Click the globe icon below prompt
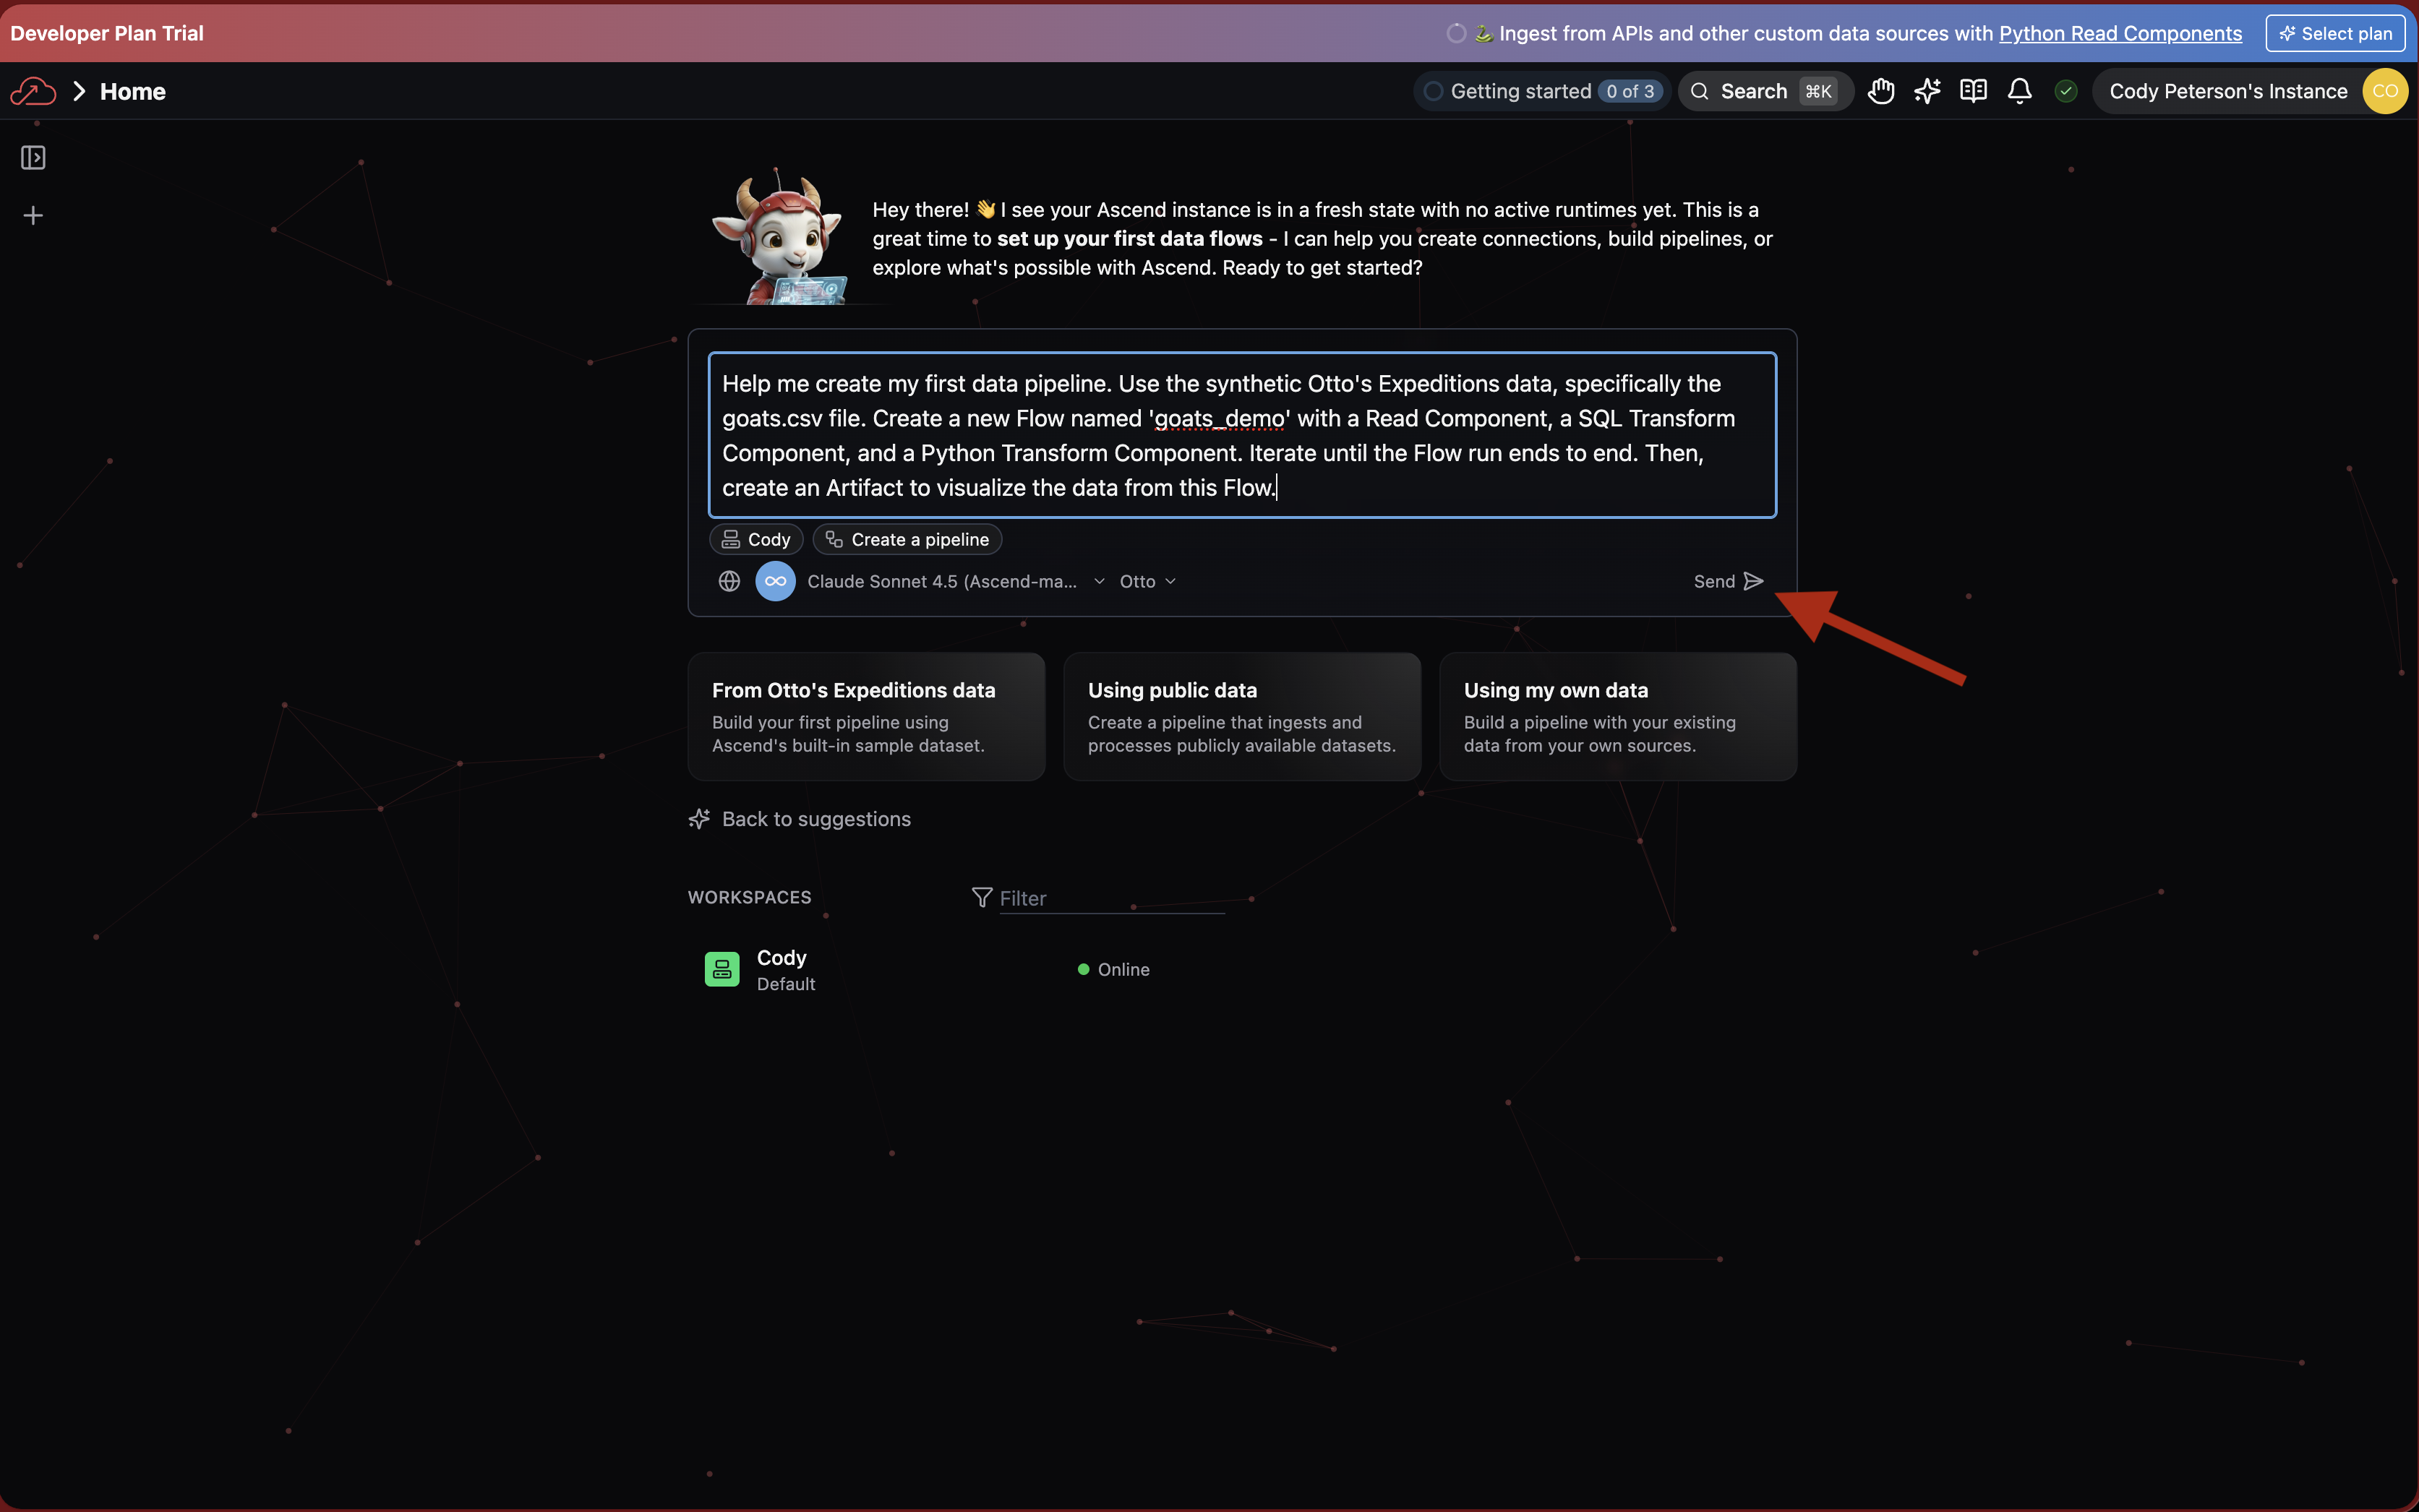2419x1512 pixels. tap(729, 581)
